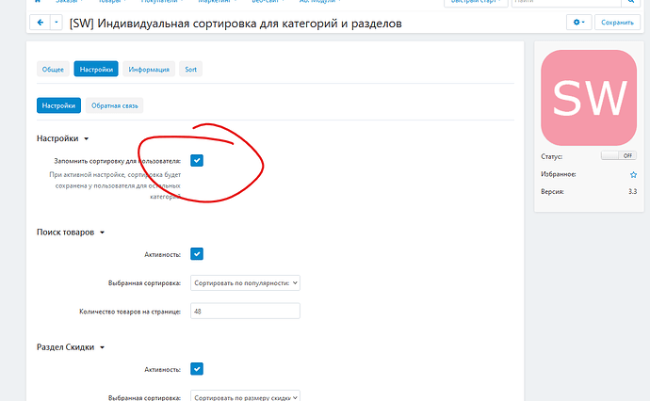Toggle the Статус OFF switch
The width and height of the screenshot is (650, 401).
tap(619, 155)
